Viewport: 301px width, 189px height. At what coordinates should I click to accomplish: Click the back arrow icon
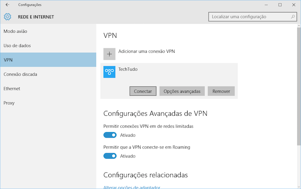[x=7, y=5]
